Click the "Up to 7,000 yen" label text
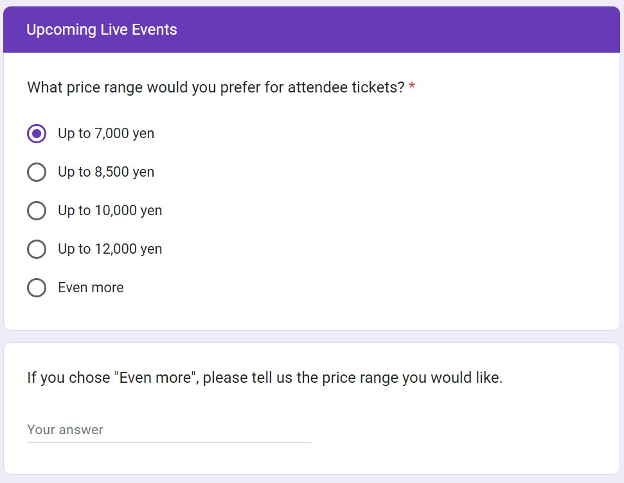The image size is (624, 483). 106,134
